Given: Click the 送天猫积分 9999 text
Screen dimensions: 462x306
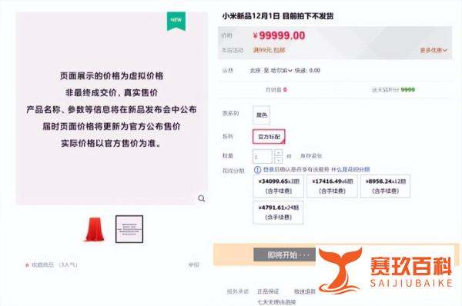Looking at the screenshot, I should pos(393,90).
